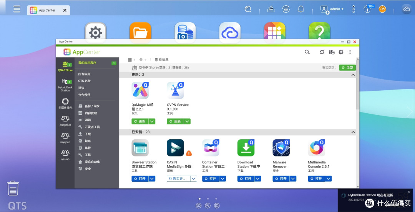Select 家庭自动化 category
The width and height of the screenshot is (415, 212).
click(x=90, y=162)
